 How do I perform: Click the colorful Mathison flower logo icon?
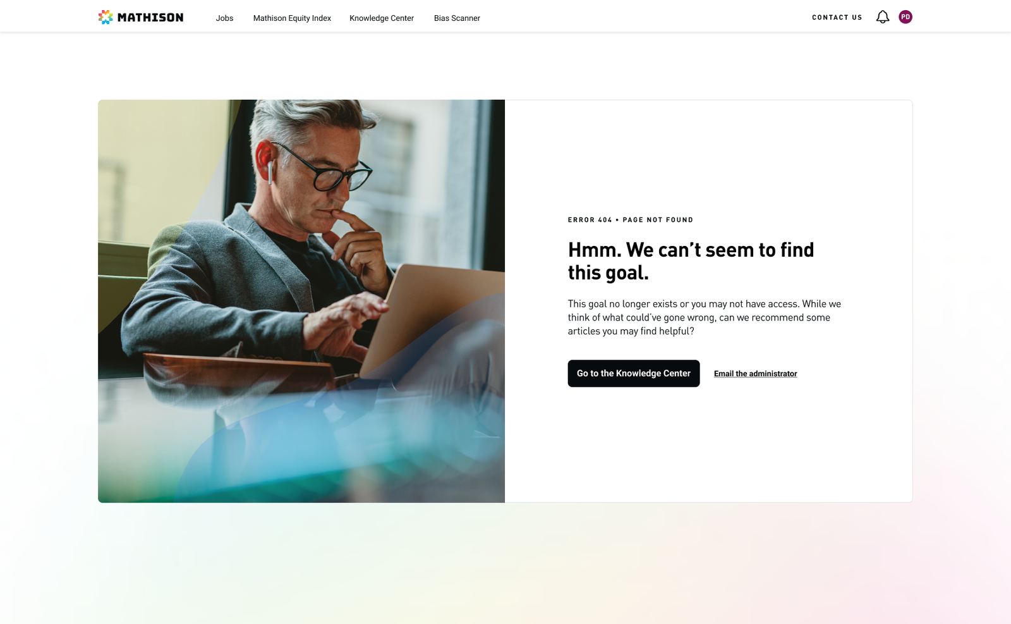pyautogui.click(x=106, y=17)
